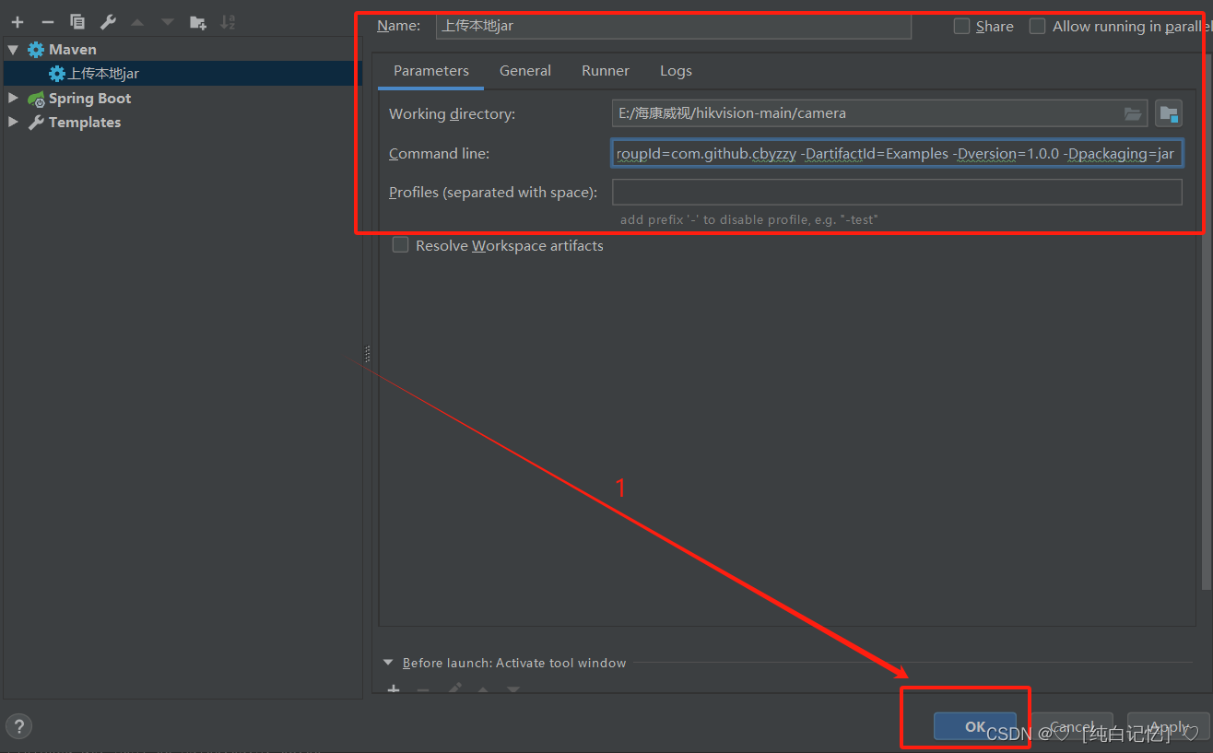This screenshot has width=1213, height=753.
Task: Browse for working directory folder icon
Action: tap(1133, 113)
